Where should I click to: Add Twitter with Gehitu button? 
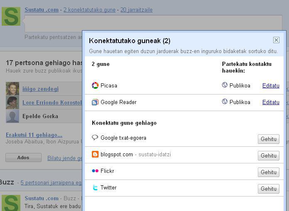point(268,189)
